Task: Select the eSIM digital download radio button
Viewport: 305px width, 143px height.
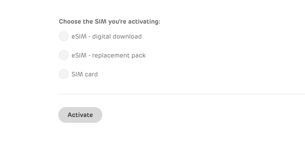Action: pyautogui.click(x=64, y=36)
